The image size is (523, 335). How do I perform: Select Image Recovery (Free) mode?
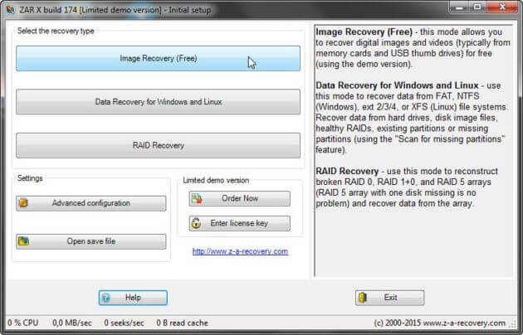(158, 59)
